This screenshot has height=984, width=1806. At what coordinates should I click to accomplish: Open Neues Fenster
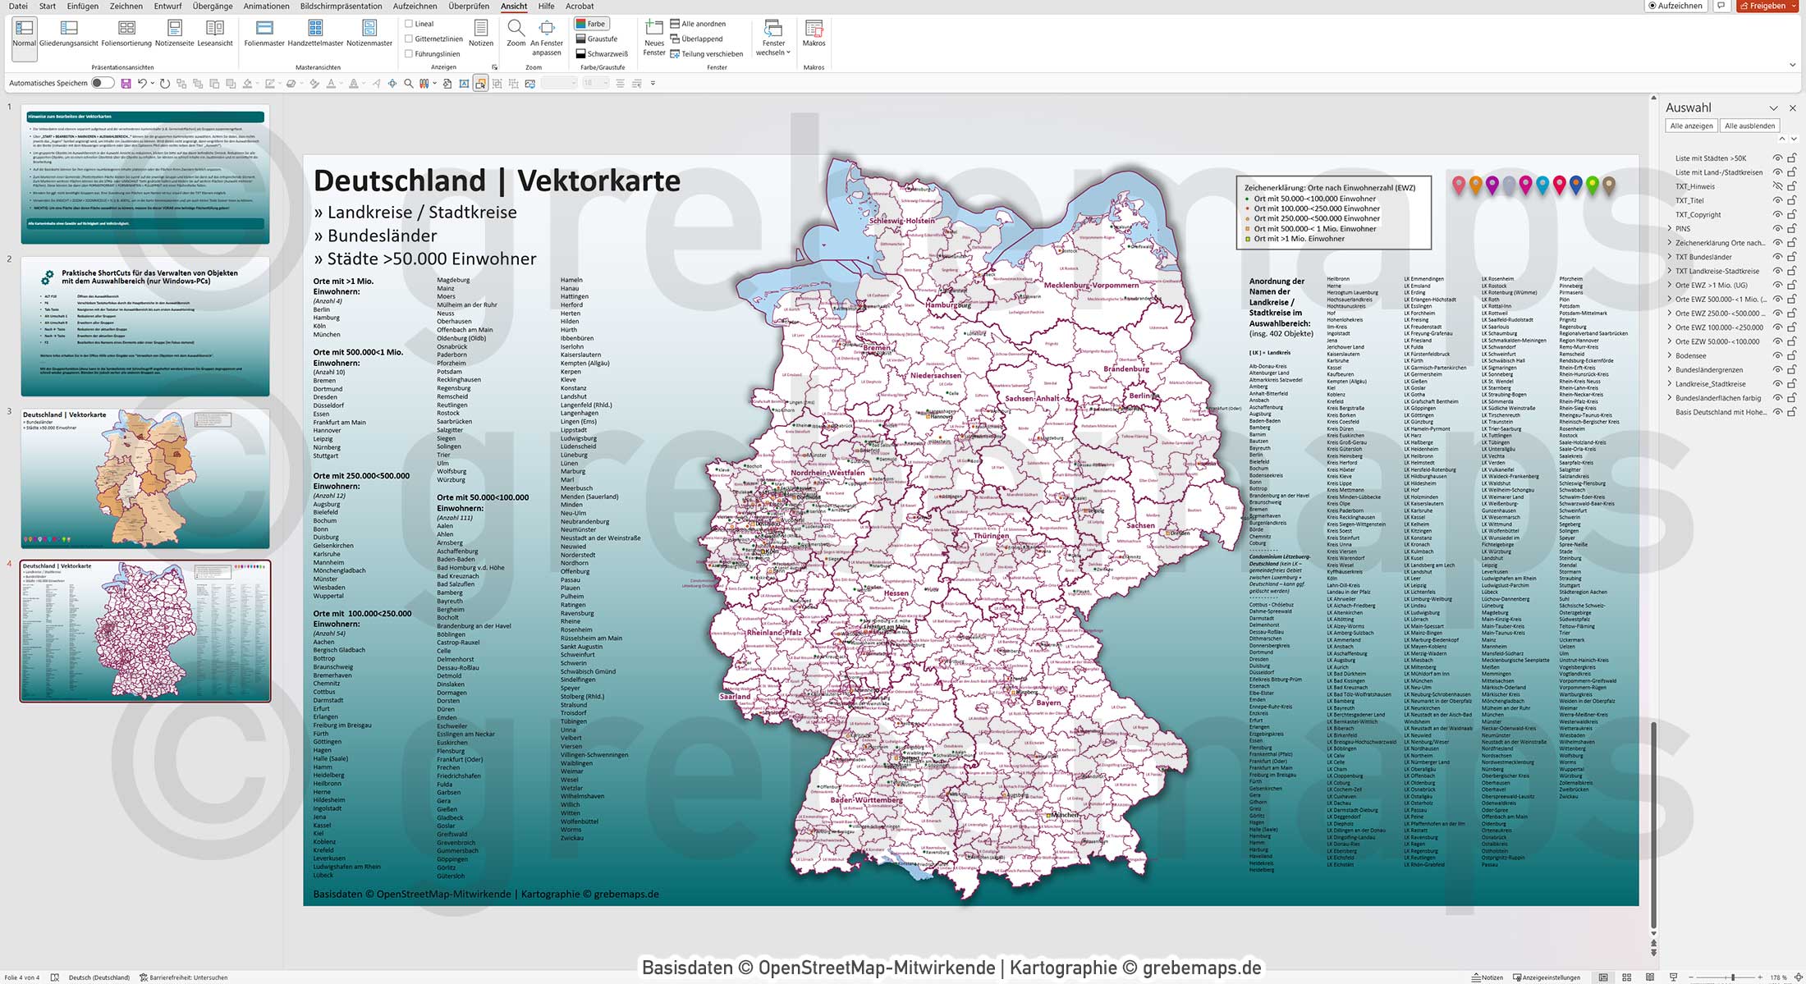pos(654,36)
